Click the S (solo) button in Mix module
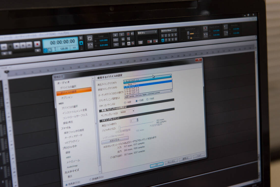The width and height of the screenshot is (280, 187). tap(122, 34)
